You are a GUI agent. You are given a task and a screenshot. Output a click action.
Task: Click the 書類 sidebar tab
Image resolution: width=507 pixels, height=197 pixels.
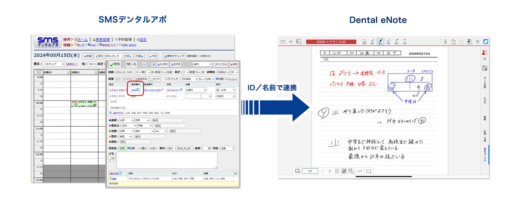[x=485, y=118]
